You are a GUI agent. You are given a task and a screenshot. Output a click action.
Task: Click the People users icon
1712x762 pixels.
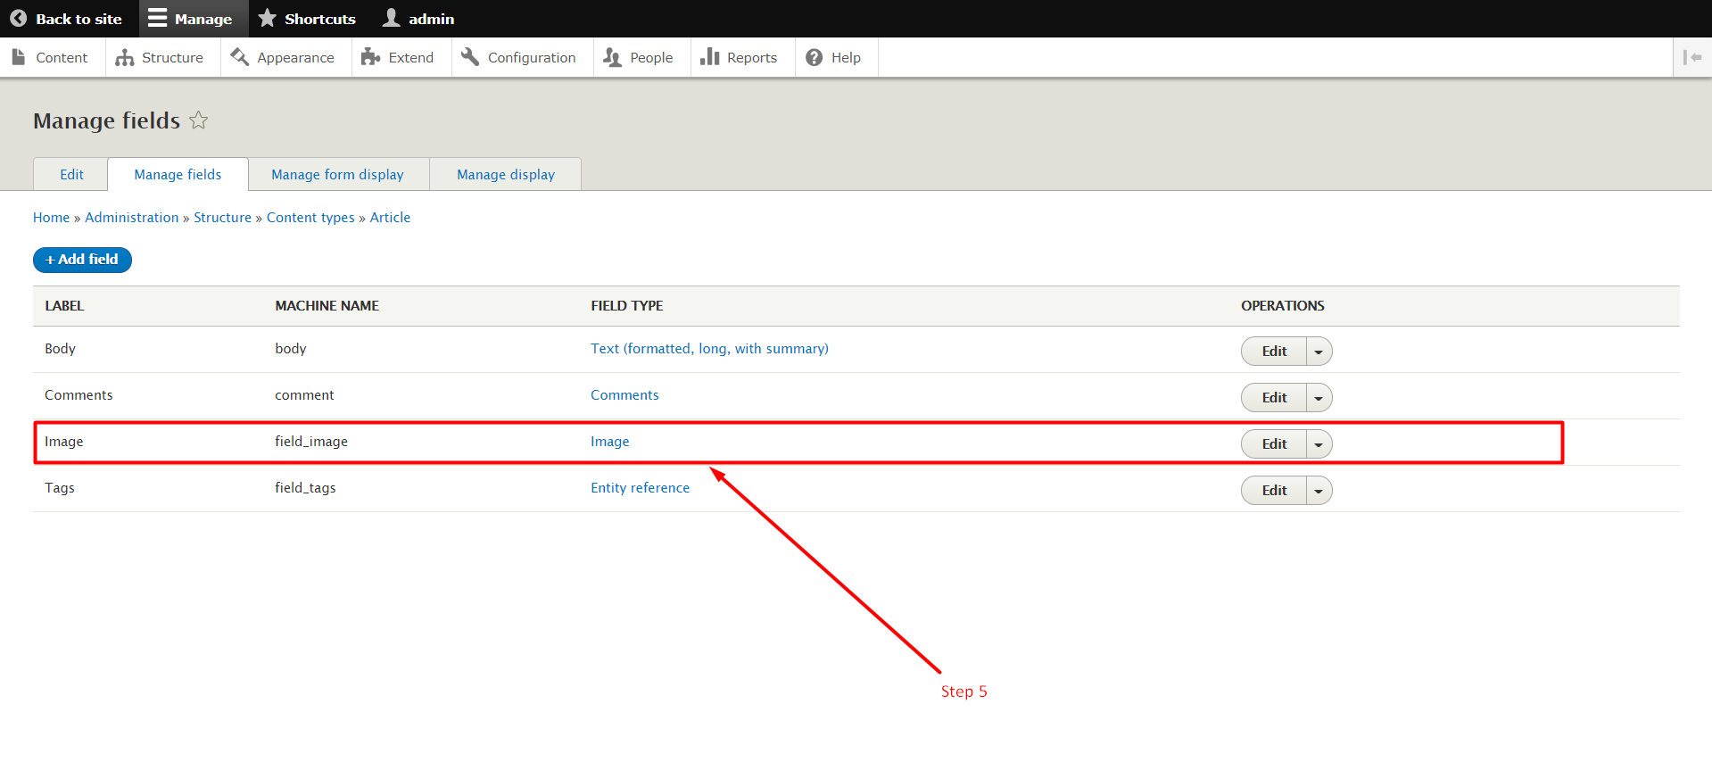pyautogui.click(x=612, y=57)
